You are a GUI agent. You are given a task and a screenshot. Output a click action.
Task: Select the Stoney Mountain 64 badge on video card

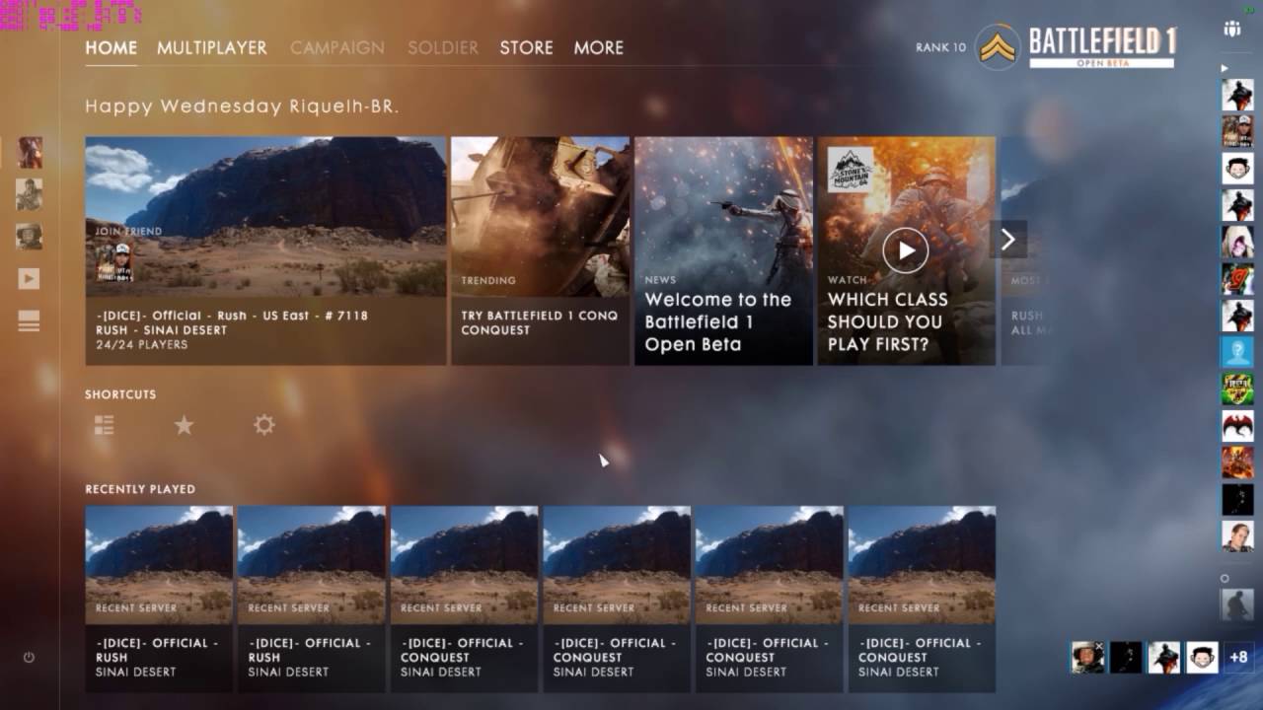(x=851, y=171)
